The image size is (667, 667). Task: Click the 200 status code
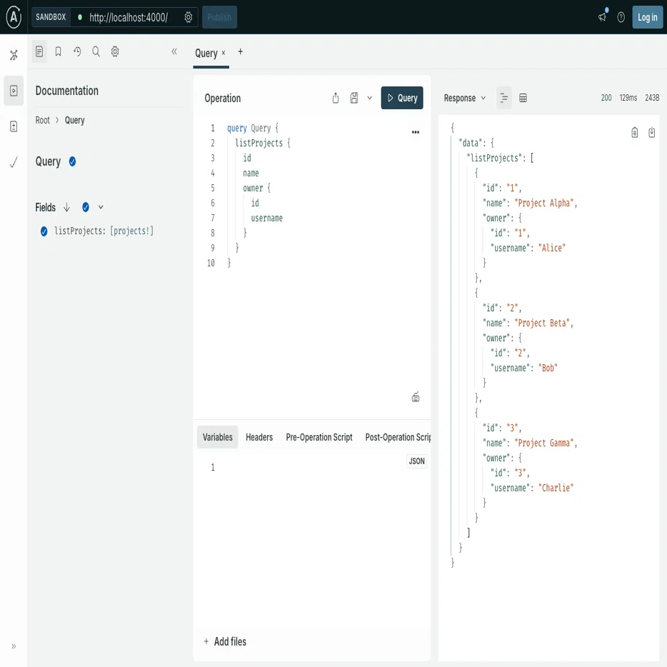point(606,98)
